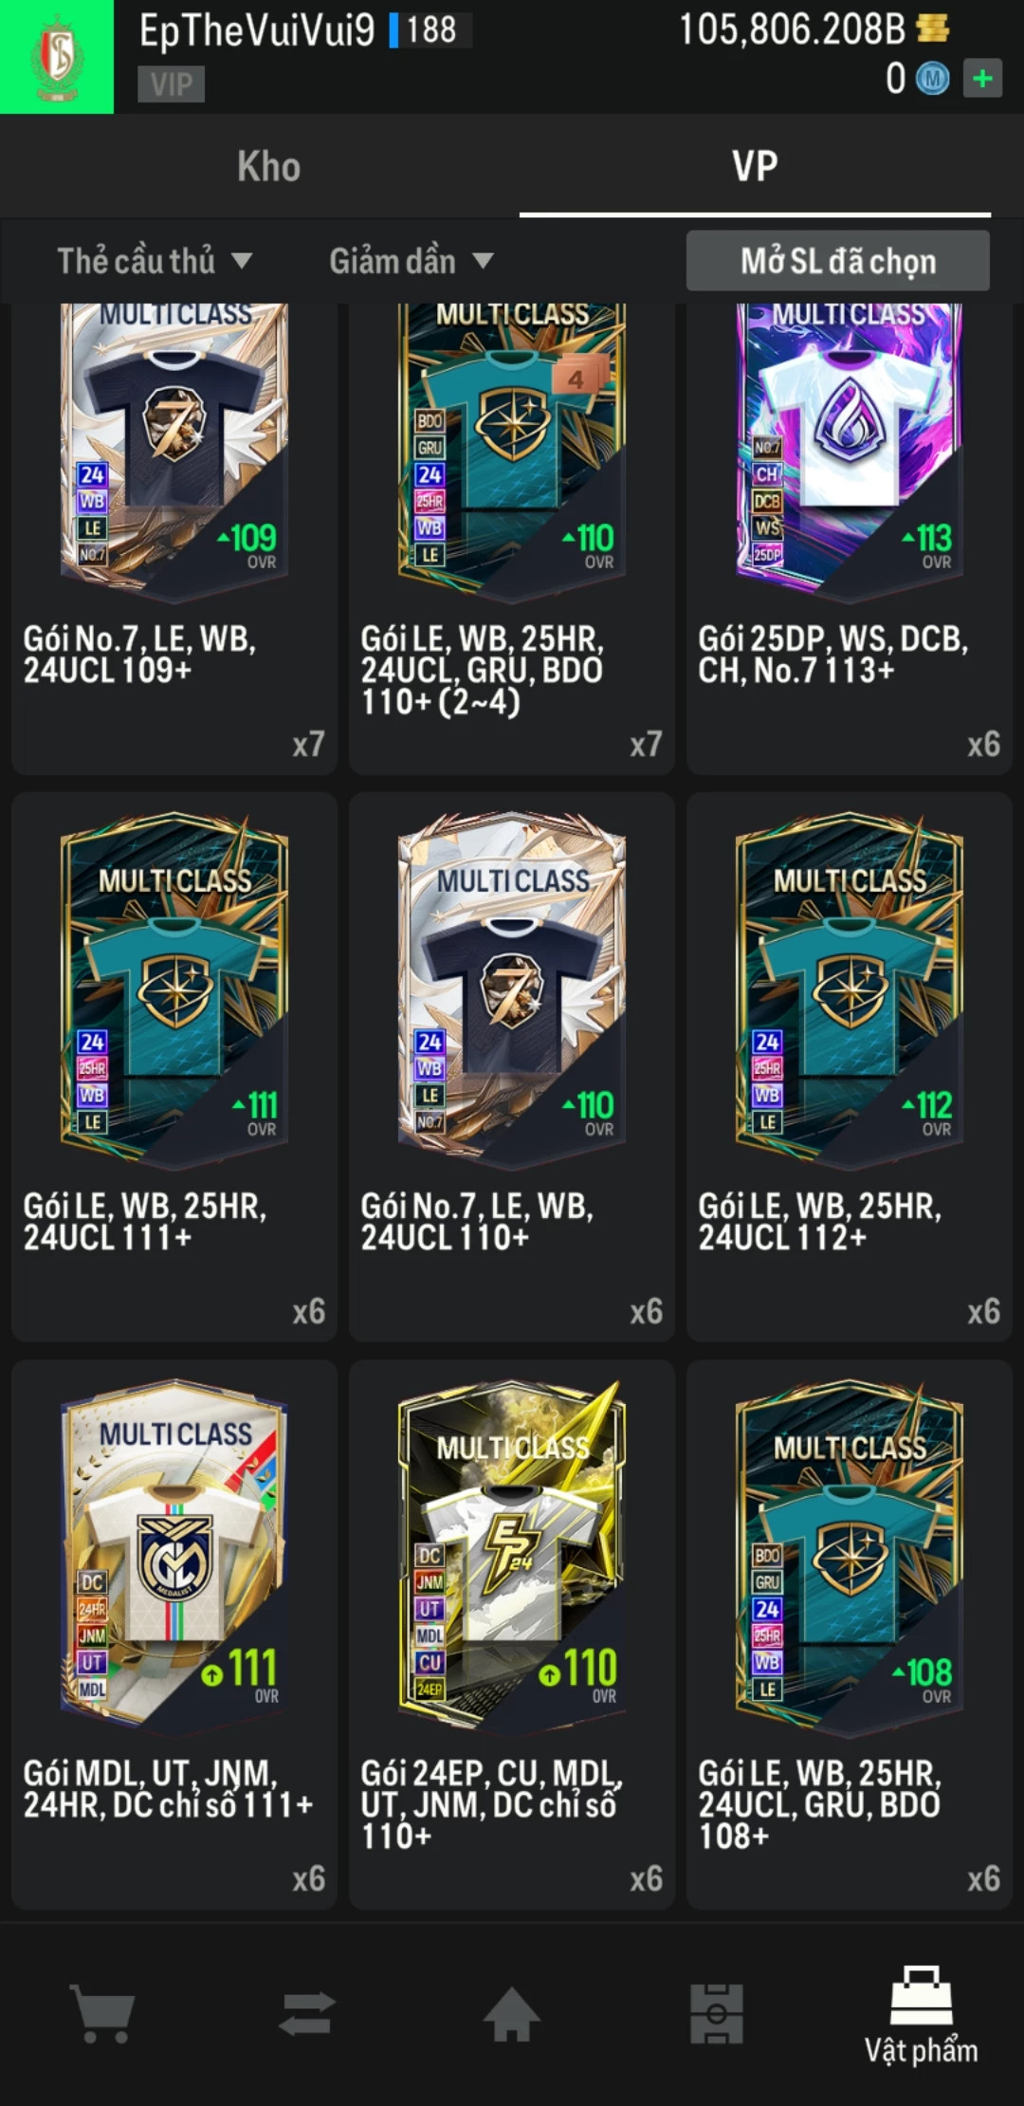Switch to the Kho tab
The height and width of the screenshot is (2106, 1024).
tap(269, 166)
